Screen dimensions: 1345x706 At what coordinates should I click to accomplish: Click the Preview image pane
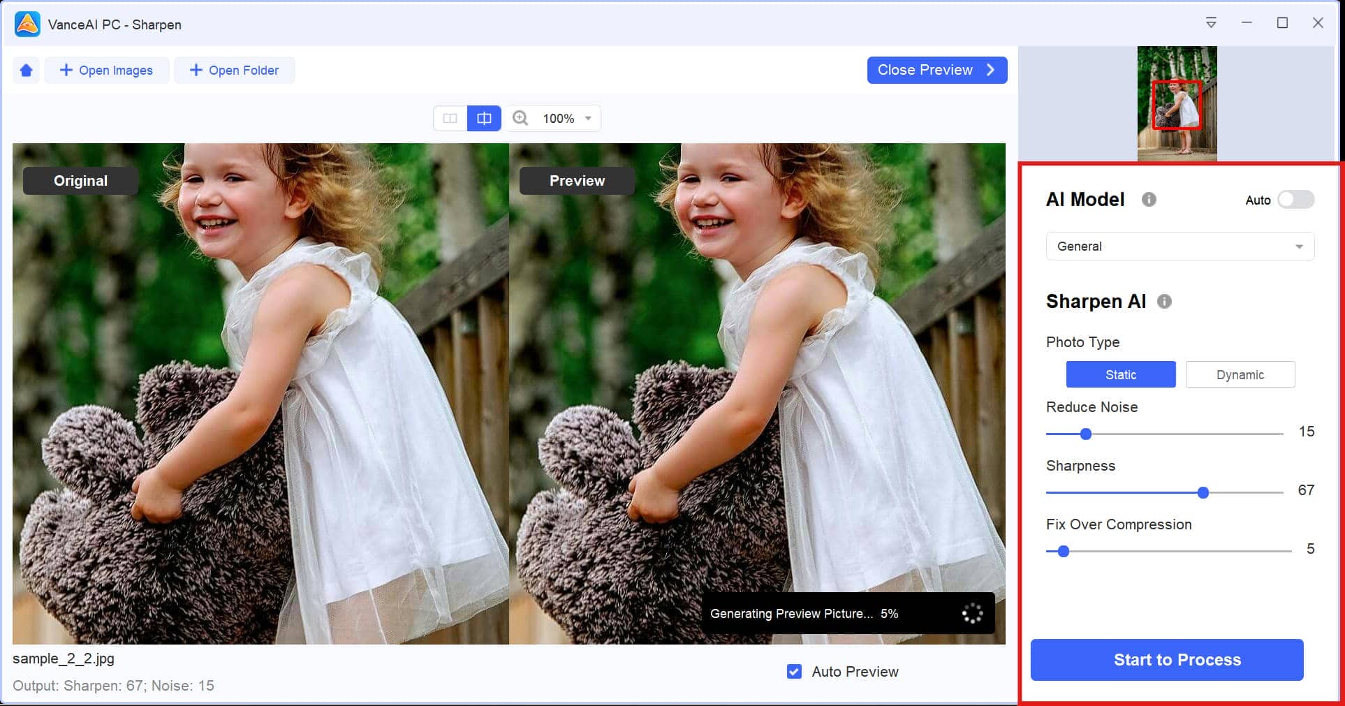point(758,394)
